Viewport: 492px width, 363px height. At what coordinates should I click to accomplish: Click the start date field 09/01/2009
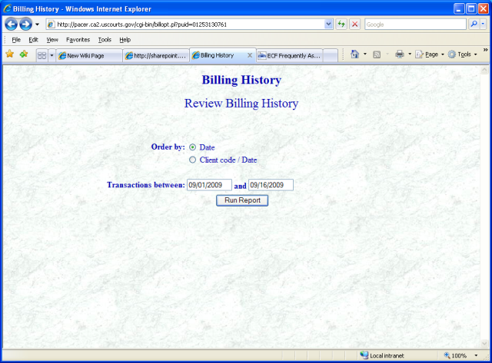(x=209, y=185)
